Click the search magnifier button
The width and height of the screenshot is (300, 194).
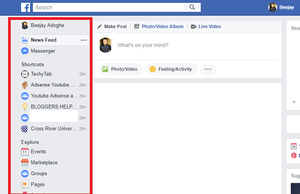point(192,8)
